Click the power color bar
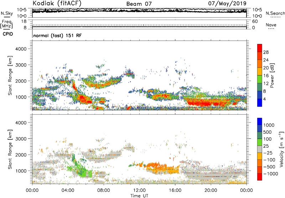The width and height of the screenshot is (285, 198). [x=260, y=75]
